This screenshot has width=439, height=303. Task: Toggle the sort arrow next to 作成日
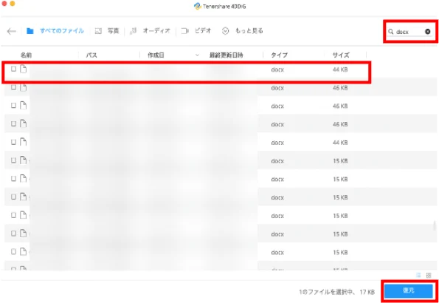point(197,55)
